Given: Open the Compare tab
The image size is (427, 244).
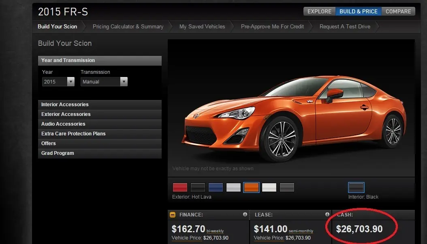Looking at the screenshot, I should (398, 11).
